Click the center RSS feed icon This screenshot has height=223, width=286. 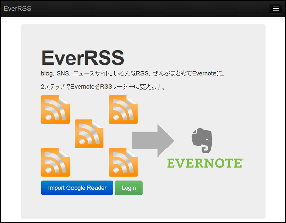[89, 133]
